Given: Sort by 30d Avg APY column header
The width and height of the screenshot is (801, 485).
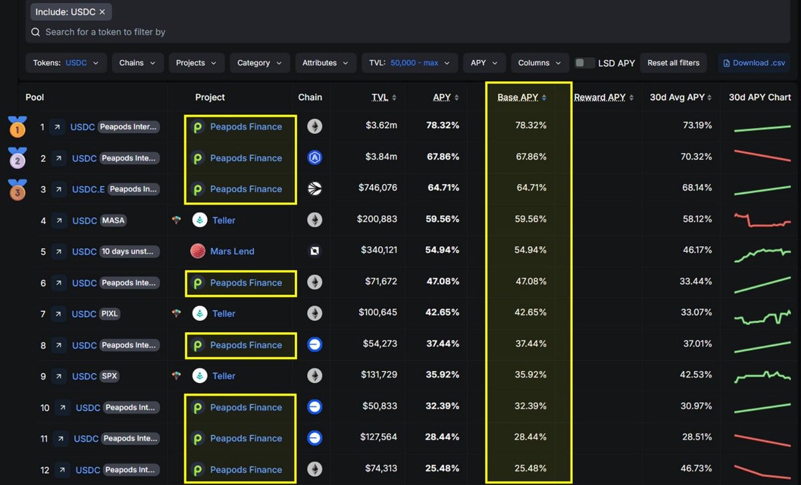Looking at the screenshot, I should (x=681, y=97).
